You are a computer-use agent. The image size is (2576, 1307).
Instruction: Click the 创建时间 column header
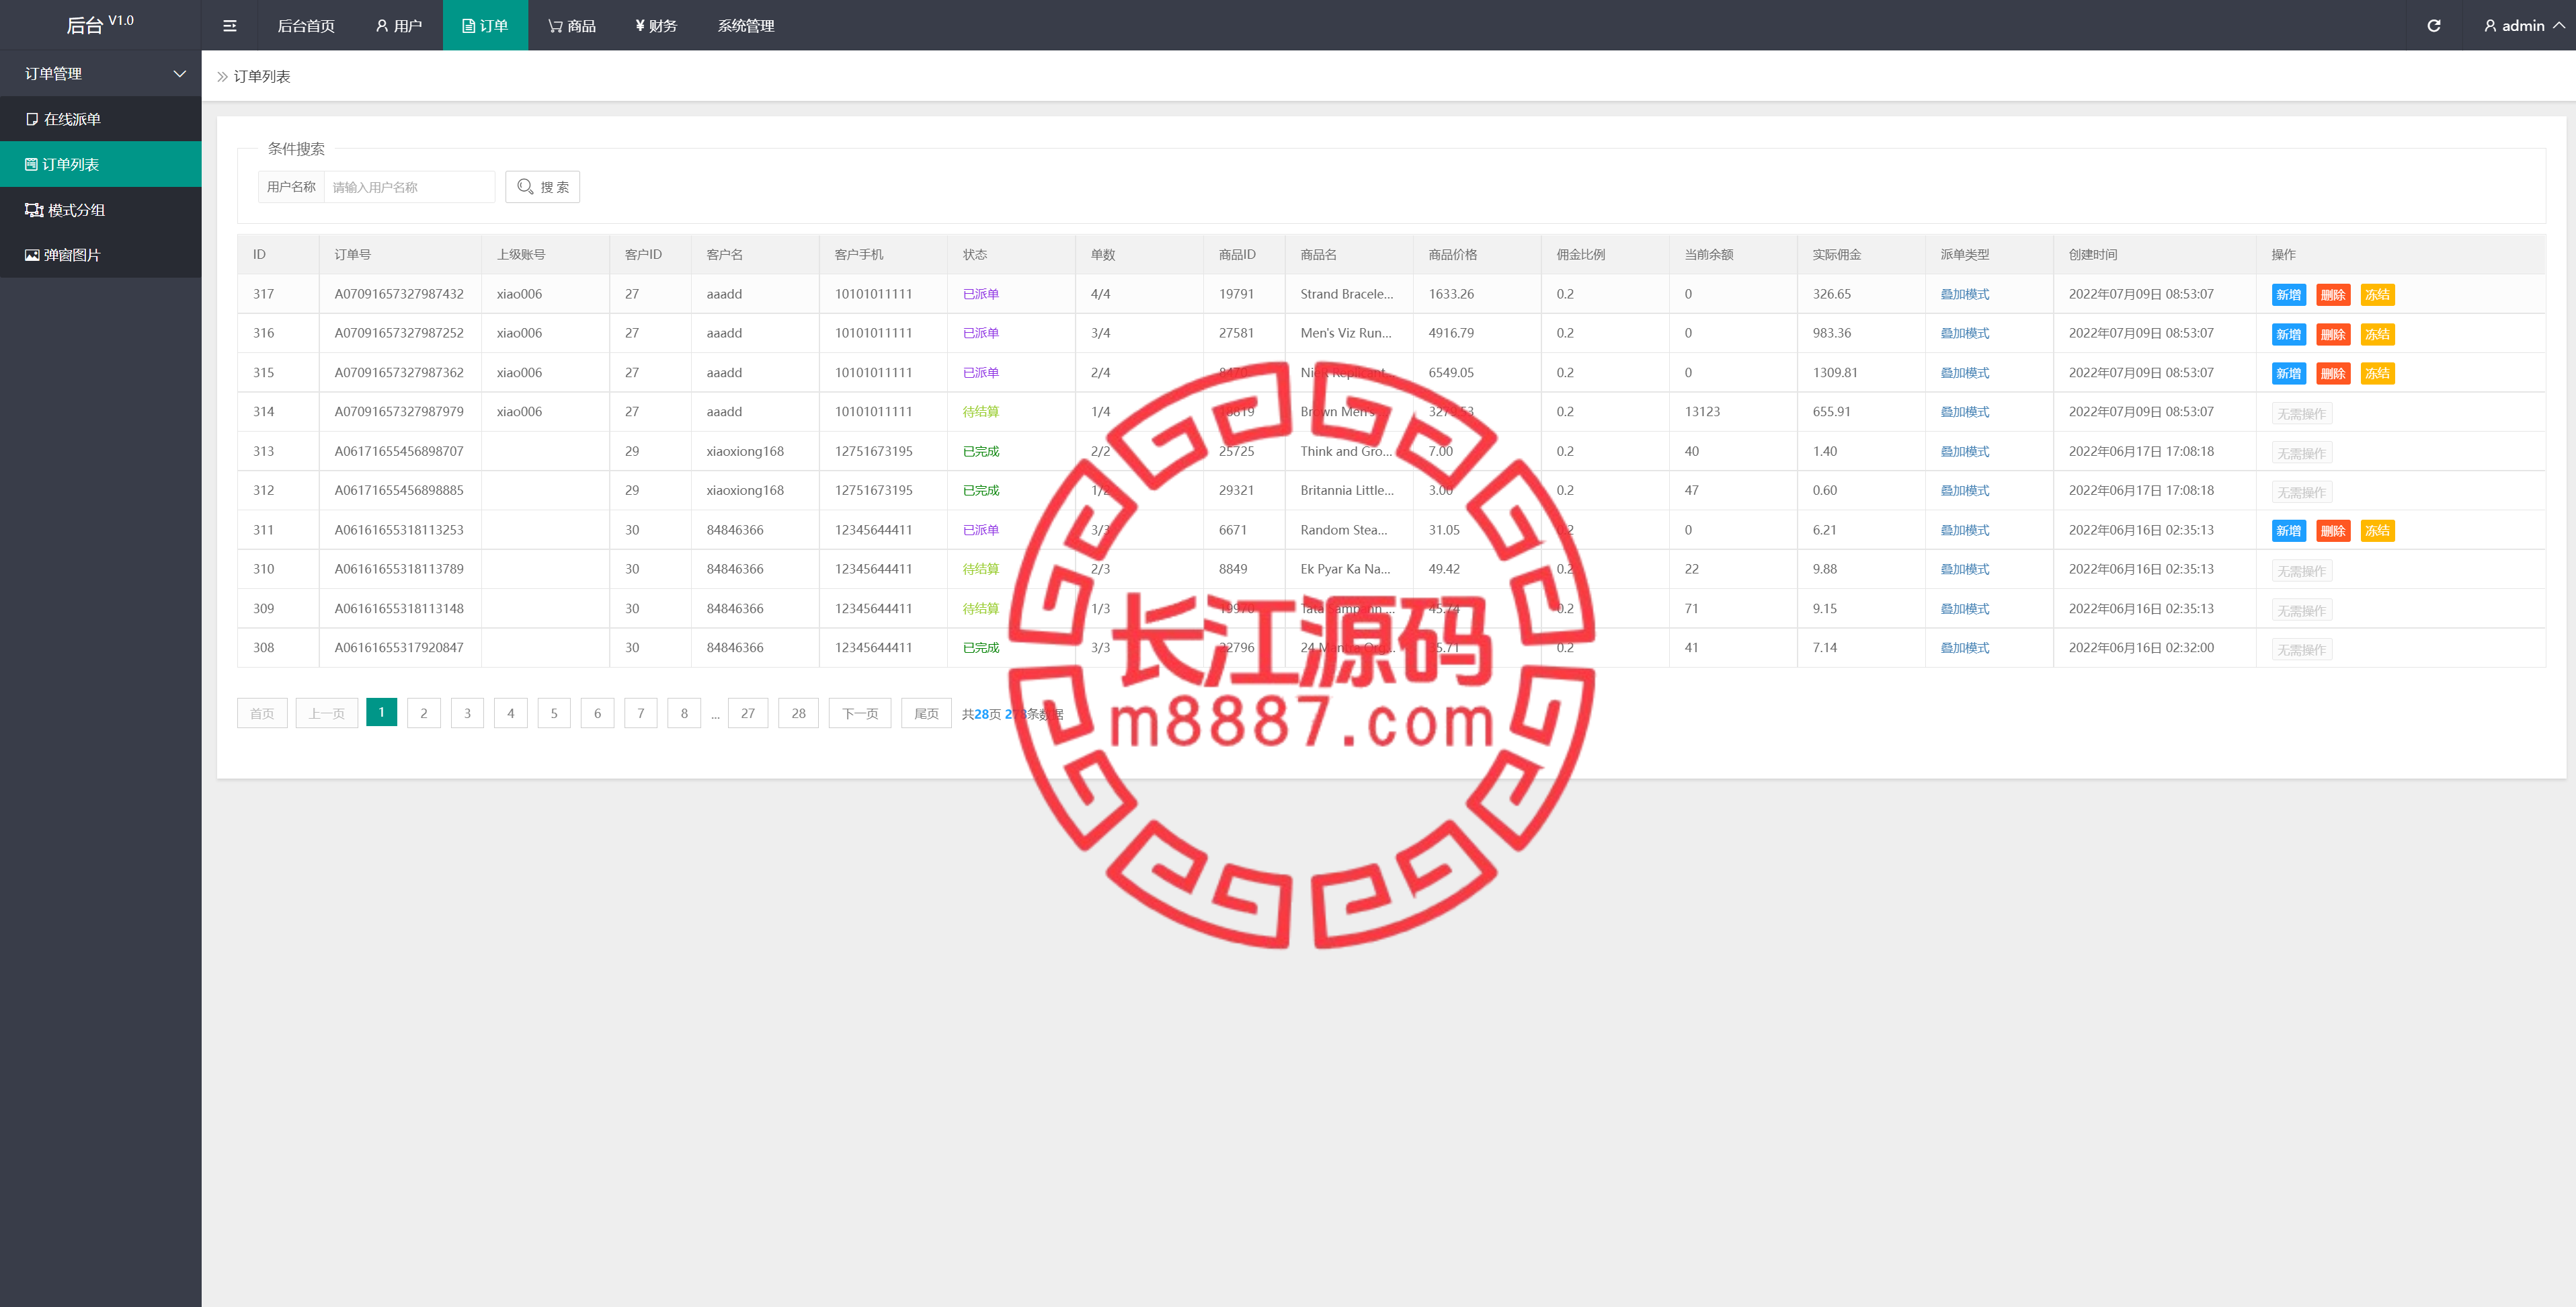(x=2092, y=255)
